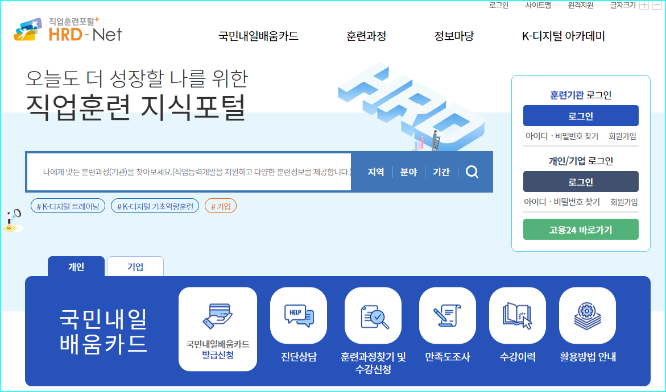666x392 pixels.
Task: Open the 활용방법 안내 gear icon
Action: (588, 316)
